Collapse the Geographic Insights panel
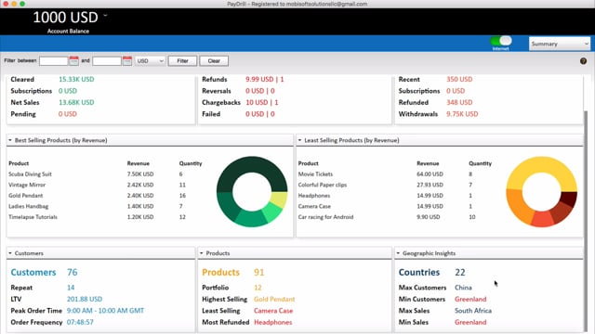Viewport: 595px width, 334px height. [x=398, y=253]
